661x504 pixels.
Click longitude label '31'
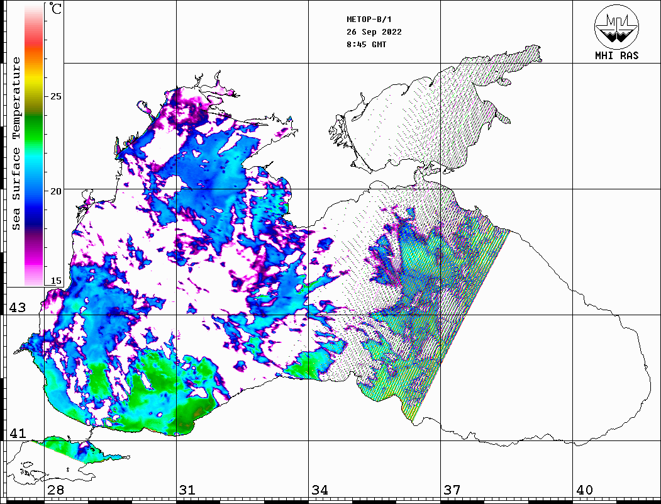click(x=187, y=490)
